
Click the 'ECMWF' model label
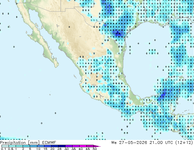[x=49, y=143]
